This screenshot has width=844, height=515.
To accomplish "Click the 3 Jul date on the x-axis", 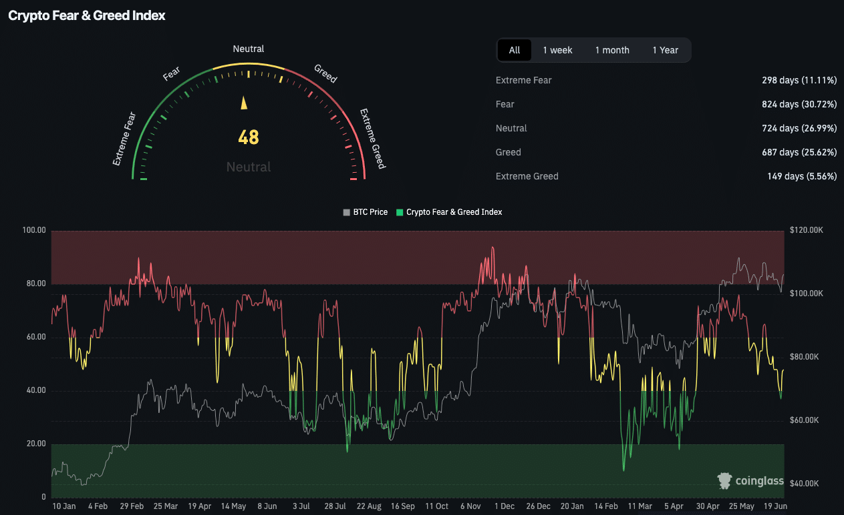I will pos(301,506).
